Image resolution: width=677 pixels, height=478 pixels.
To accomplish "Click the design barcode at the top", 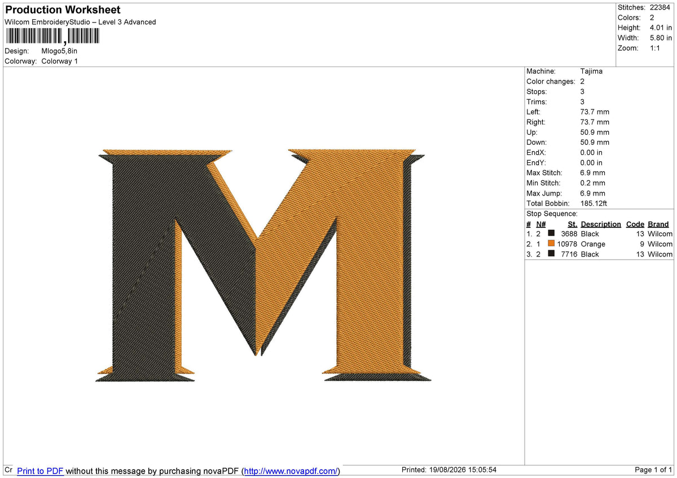I will (52, 37).
